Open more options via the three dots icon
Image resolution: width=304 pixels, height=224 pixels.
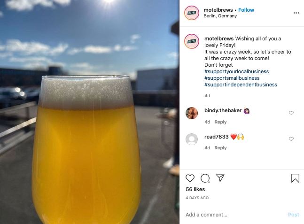click(x=296, y=13)
